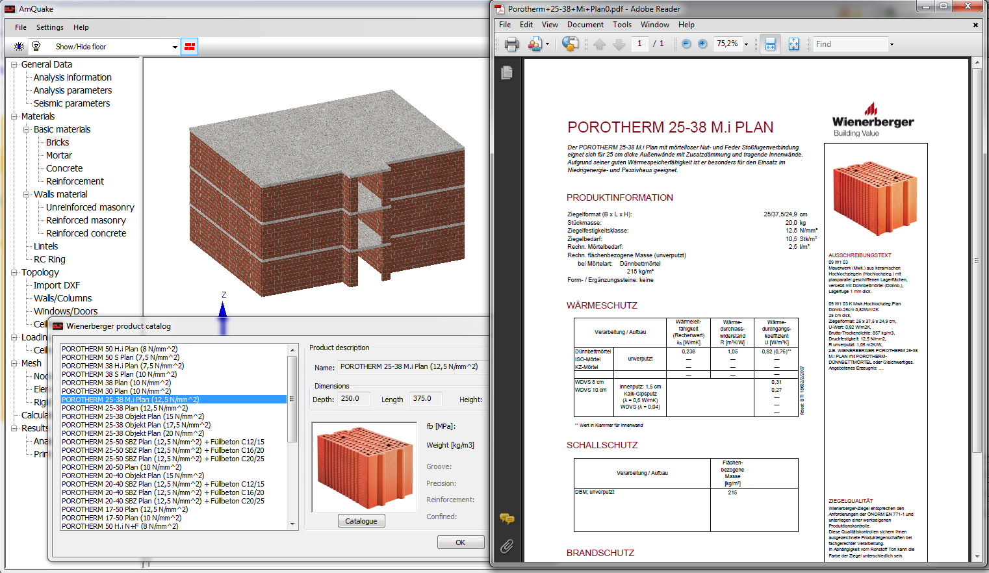989x573 pixels.
Task: Click the Adobe Reader scrollbar thumb
Action: pyautogui.click(x=977, y=260)
